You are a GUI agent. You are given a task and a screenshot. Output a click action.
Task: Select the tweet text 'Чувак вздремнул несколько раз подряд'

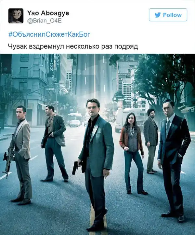[x=73, y=47]
